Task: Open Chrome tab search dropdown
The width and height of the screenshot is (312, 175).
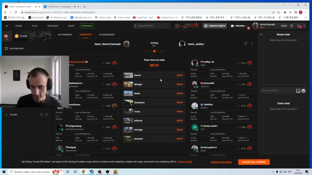Action: point(283,5)
